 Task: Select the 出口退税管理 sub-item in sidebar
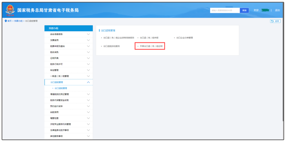(x=61, y=88)
